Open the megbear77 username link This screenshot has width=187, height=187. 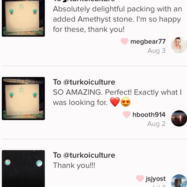coord(148,42)
